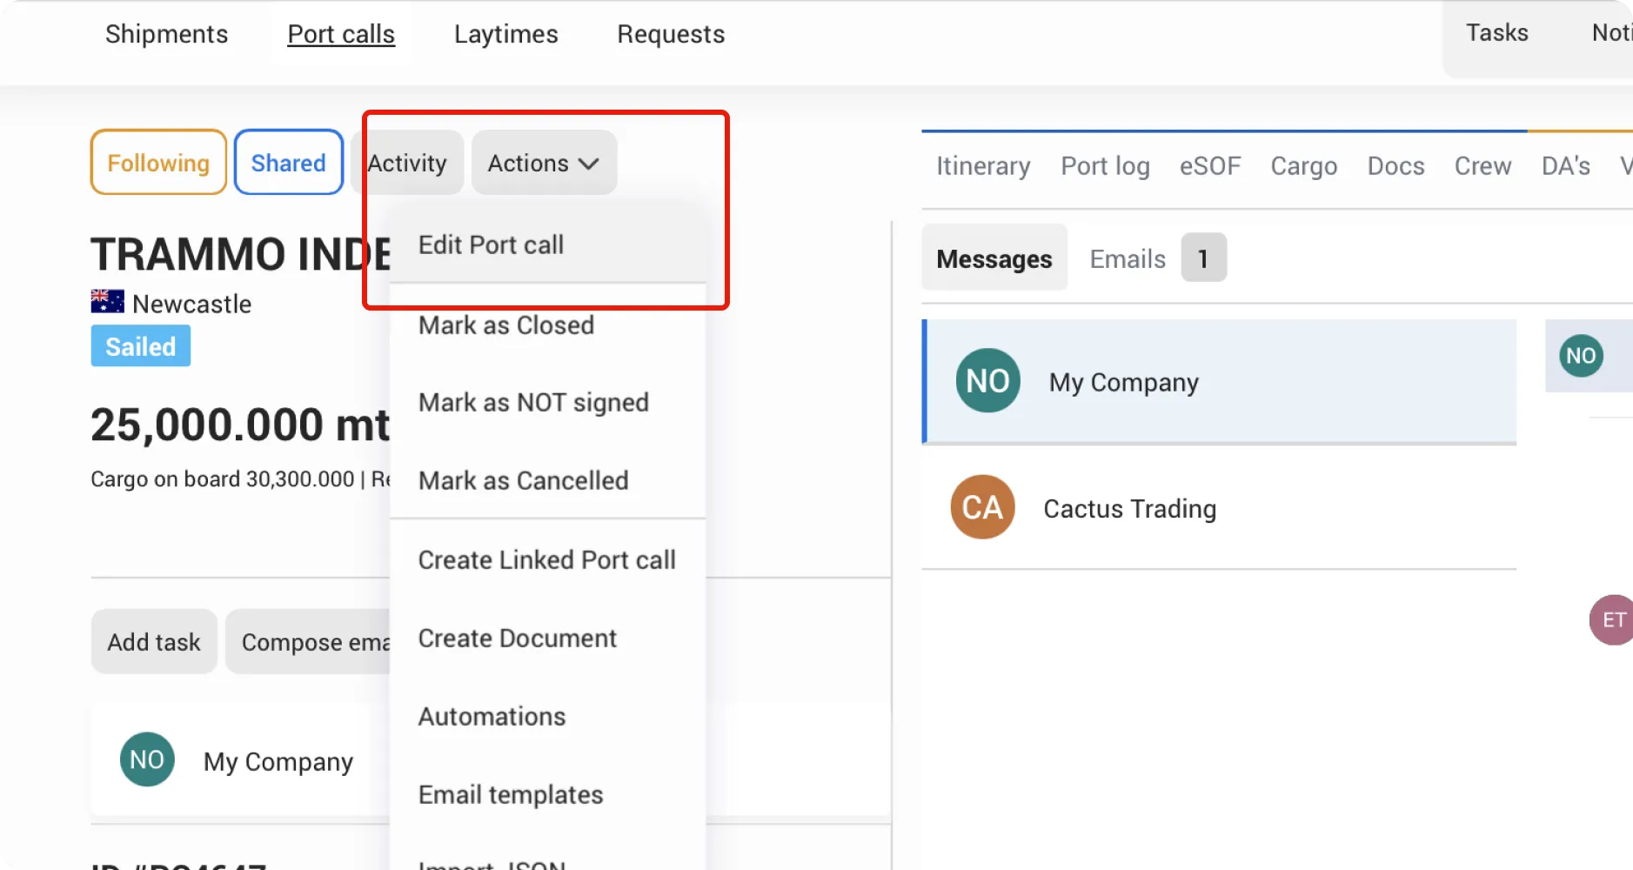Viewport: 1633px width, 870px height.
Task: Click the orange CA avatar icon
Action: [x=982, y=507]
